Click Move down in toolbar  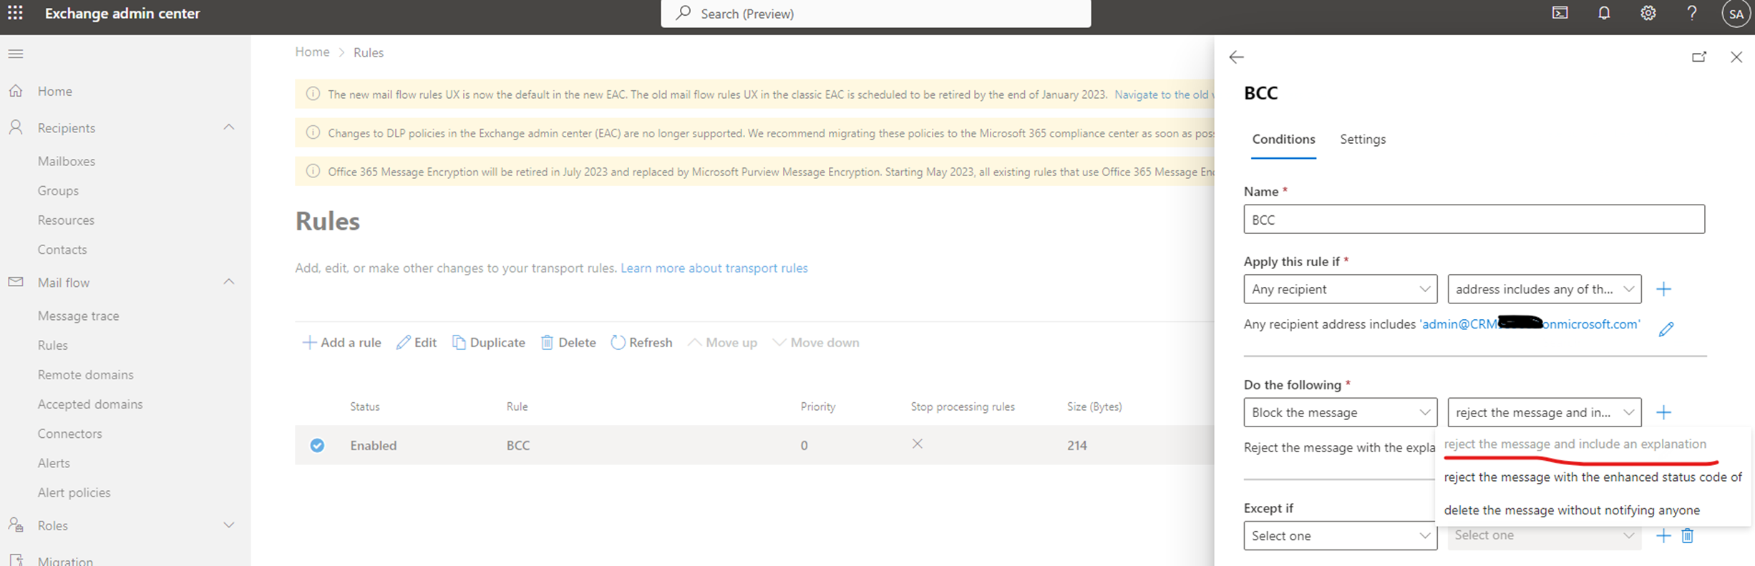816,342
